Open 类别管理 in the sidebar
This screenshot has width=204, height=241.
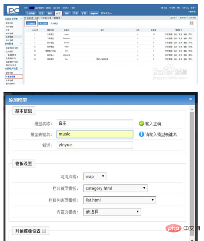pos(9,80)
